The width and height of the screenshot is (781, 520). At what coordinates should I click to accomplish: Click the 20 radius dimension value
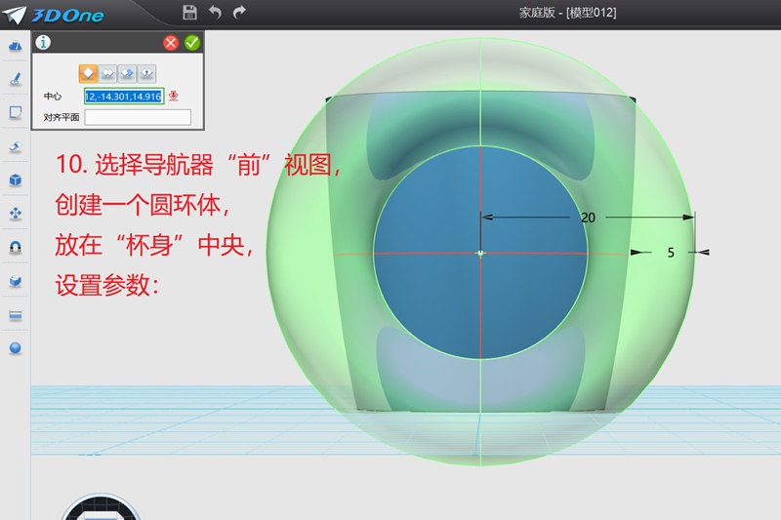pos(589,218)
